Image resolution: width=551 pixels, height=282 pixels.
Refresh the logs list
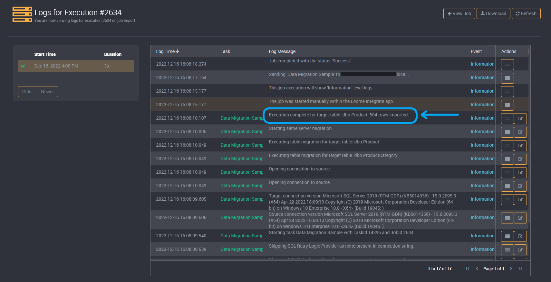526,14
